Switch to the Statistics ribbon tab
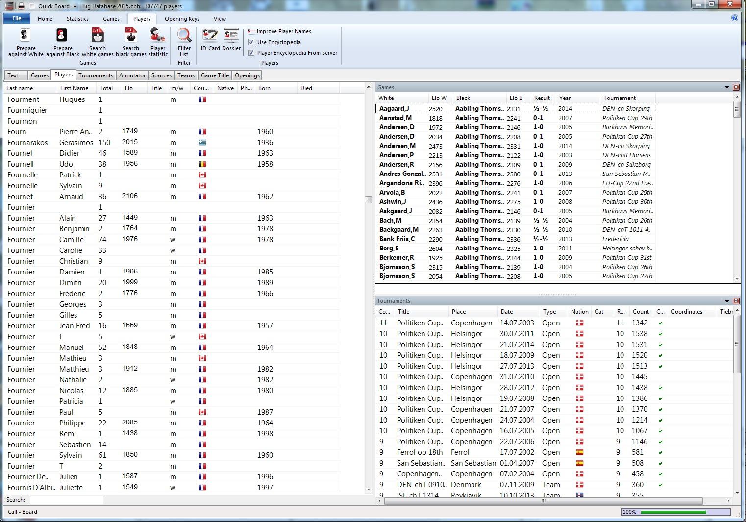 [77, 19]
